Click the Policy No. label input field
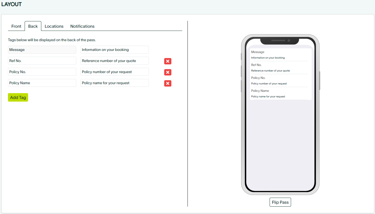 tap(42, 72)
